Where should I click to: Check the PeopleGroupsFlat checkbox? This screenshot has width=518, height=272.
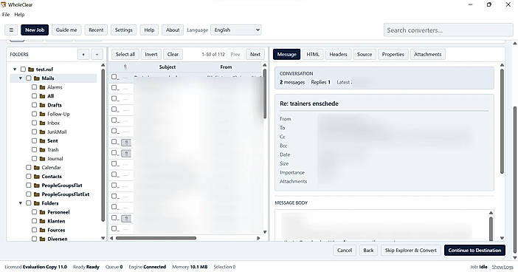click(29, 186)
